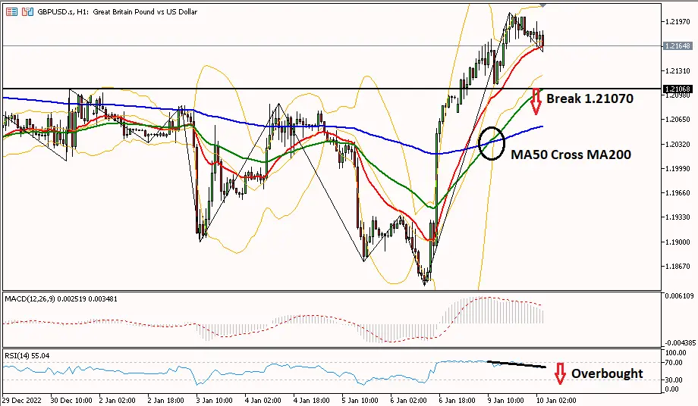Click the "Overbought" text annotation
Viewport: 698px width, 406px height.
tap(606, 373)
